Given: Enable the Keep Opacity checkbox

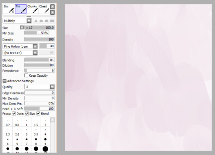Looking at the screenshot, I should click(26, 75).
